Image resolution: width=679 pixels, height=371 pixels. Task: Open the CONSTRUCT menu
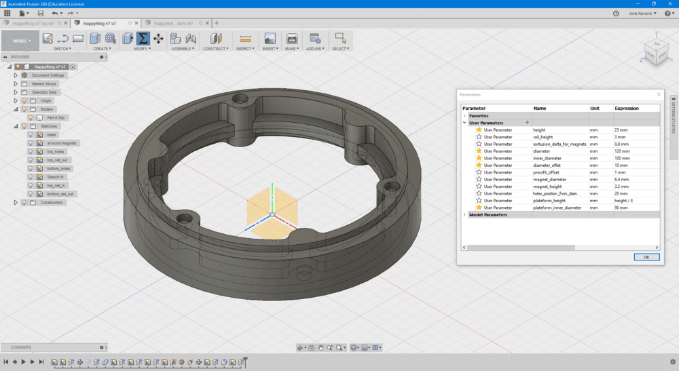pos(216,49)
